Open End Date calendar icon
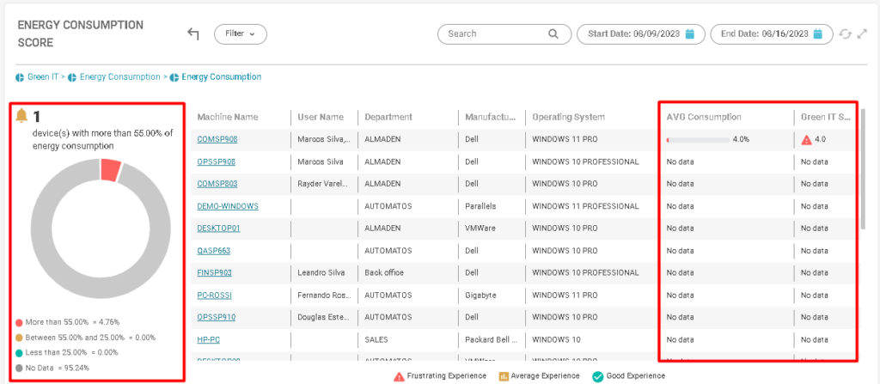Viewport: 880px width, 384px height. [817, 34]
